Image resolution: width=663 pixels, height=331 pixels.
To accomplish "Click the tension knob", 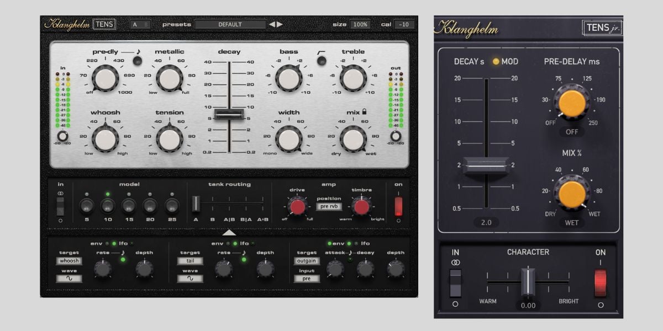I will tap(170, 139).
